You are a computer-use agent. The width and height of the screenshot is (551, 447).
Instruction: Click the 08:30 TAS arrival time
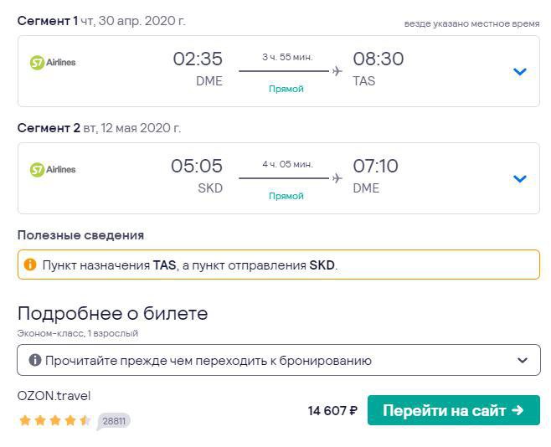click(x=378, y=59)
